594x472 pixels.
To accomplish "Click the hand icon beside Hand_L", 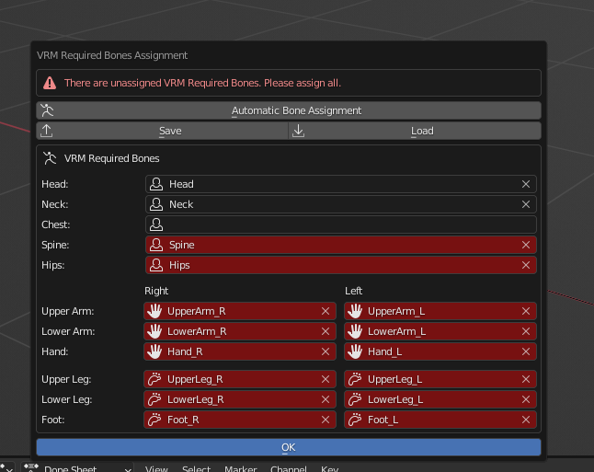I will click(355, 351).
